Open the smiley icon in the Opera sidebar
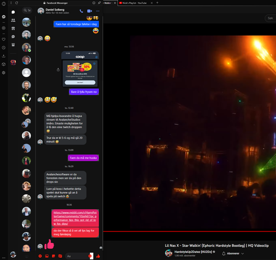The width and height of the screenshot is (276, 260). pos(3,28)
